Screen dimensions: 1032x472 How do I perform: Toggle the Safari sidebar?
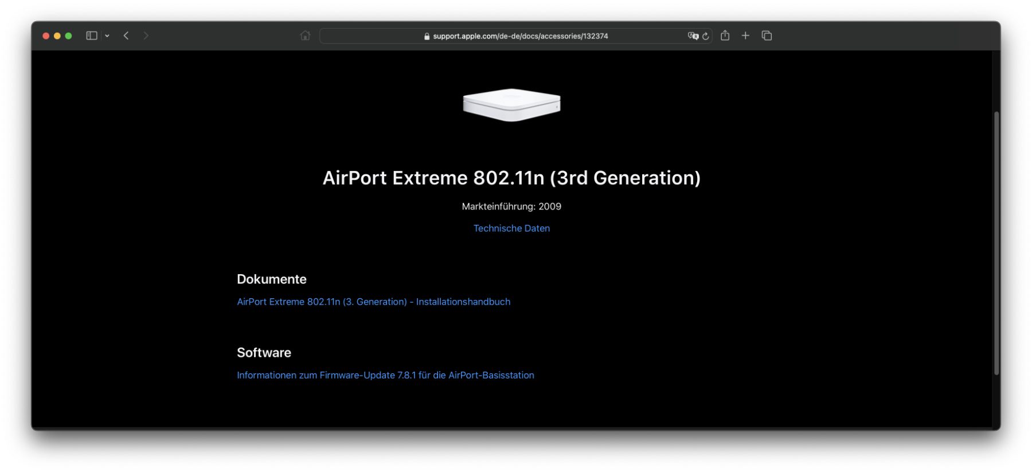91,36
